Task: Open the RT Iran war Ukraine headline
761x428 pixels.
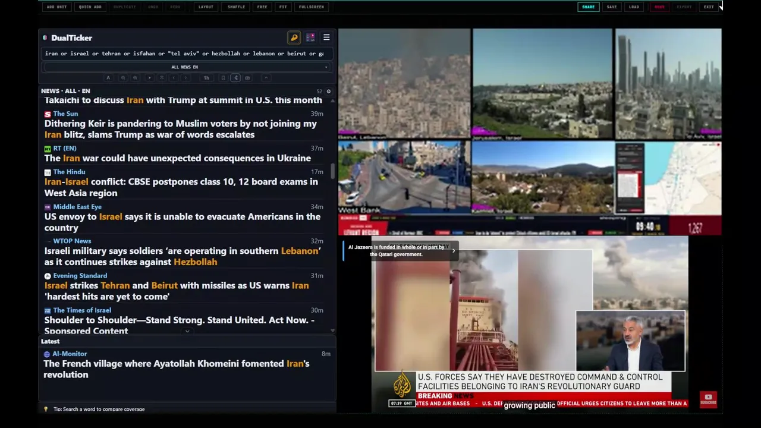Action: [178, 158]
